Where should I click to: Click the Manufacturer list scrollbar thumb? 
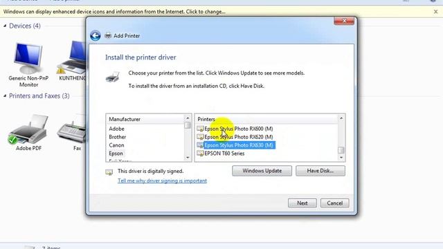point(188,125)
